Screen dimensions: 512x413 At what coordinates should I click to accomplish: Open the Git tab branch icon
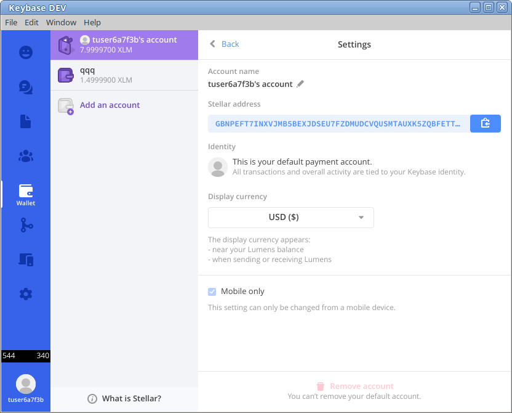click(26, 226)
